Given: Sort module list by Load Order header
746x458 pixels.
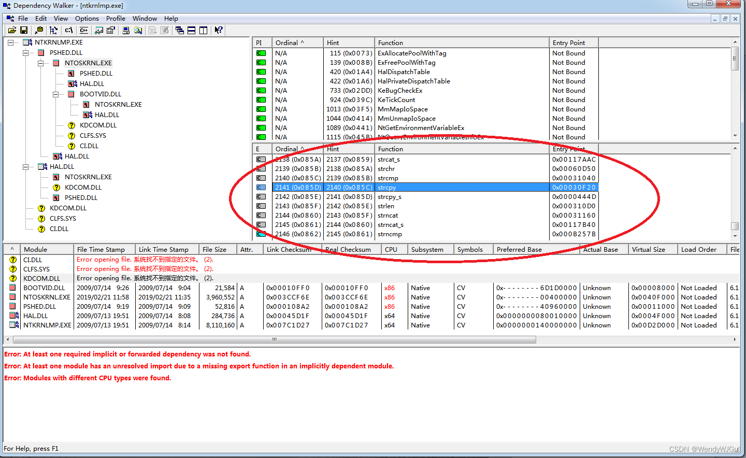Looking at the screenshot, I should point(702,249).
